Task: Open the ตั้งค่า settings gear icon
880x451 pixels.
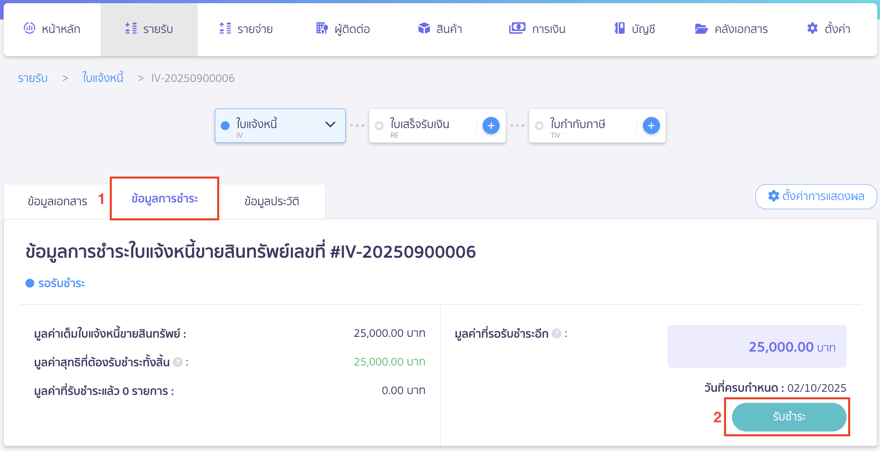Action: [x=812, y=28]
